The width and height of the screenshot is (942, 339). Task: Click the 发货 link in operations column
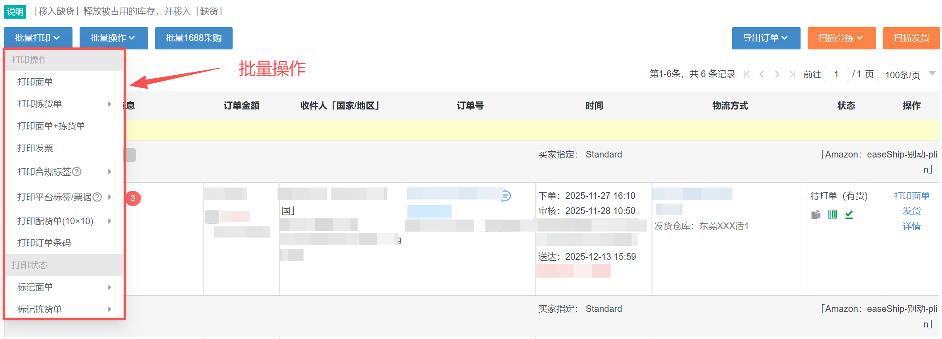point(911,211)
